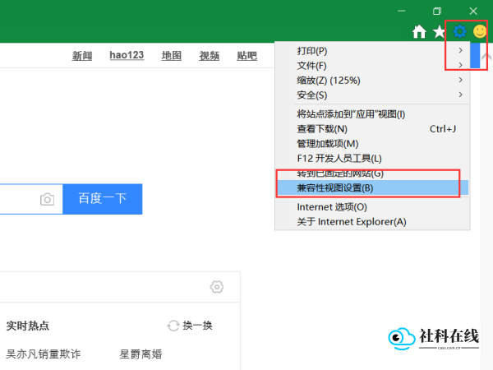Open Internet 选项(O)
This screenshot has width=493, height=370.
(x=372, y=207)
